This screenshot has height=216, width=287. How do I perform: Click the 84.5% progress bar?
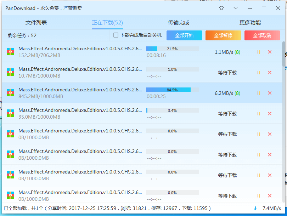click(x=173, y=90)
